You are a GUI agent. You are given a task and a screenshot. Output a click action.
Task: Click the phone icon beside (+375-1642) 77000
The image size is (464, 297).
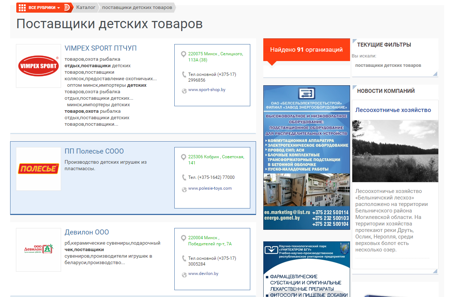pos(184,177)
